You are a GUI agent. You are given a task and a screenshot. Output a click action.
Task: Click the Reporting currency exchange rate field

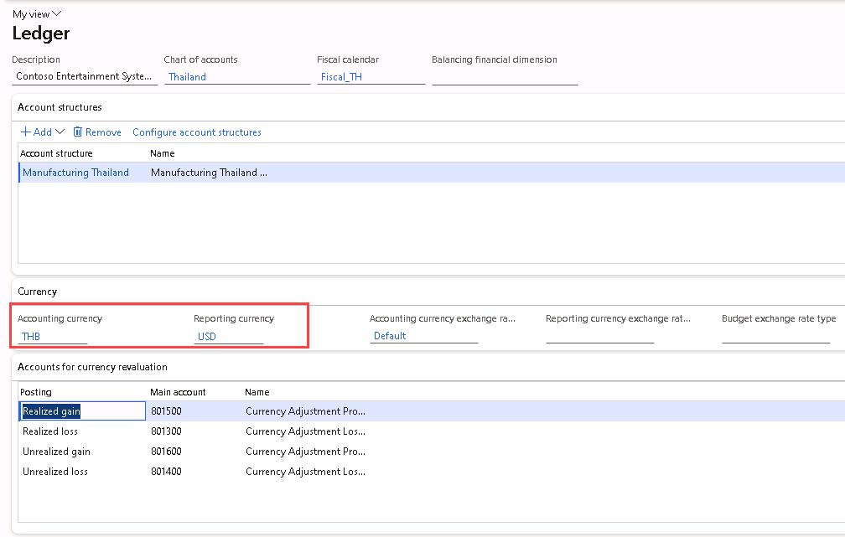[x=599, y=336]
